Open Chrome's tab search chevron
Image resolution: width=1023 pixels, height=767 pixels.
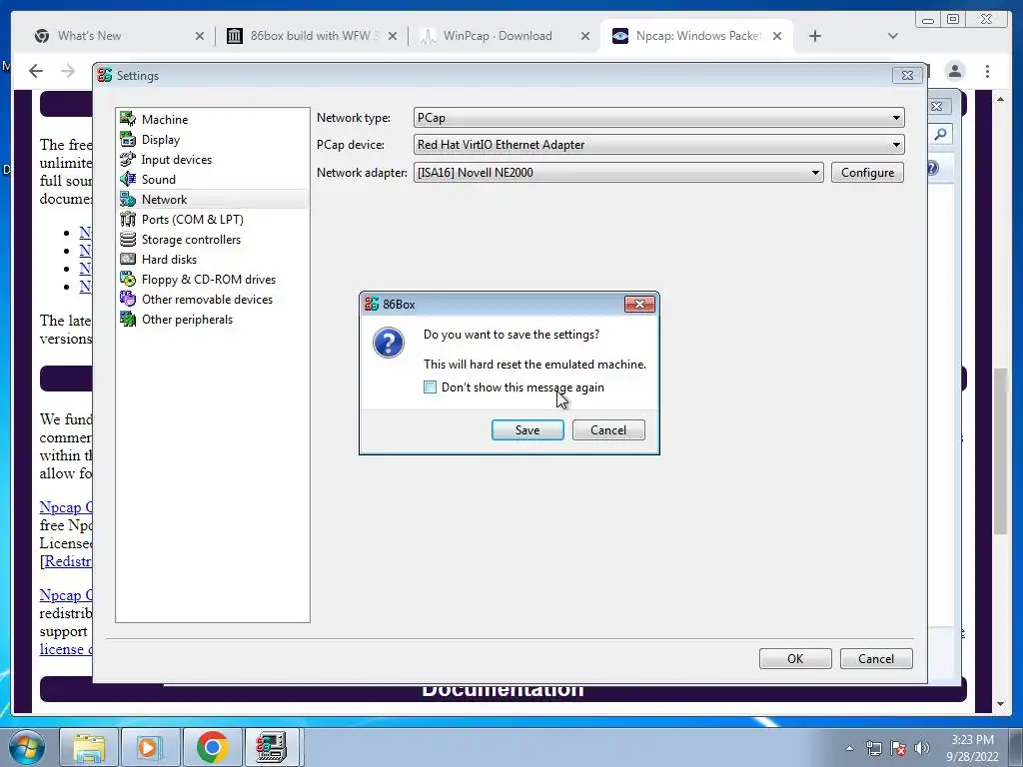[x=893, y=36]
